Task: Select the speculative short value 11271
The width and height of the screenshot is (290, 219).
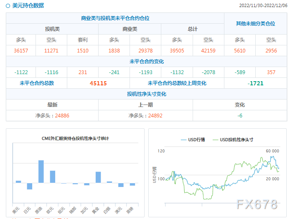Action: click(x=51, y=51)
